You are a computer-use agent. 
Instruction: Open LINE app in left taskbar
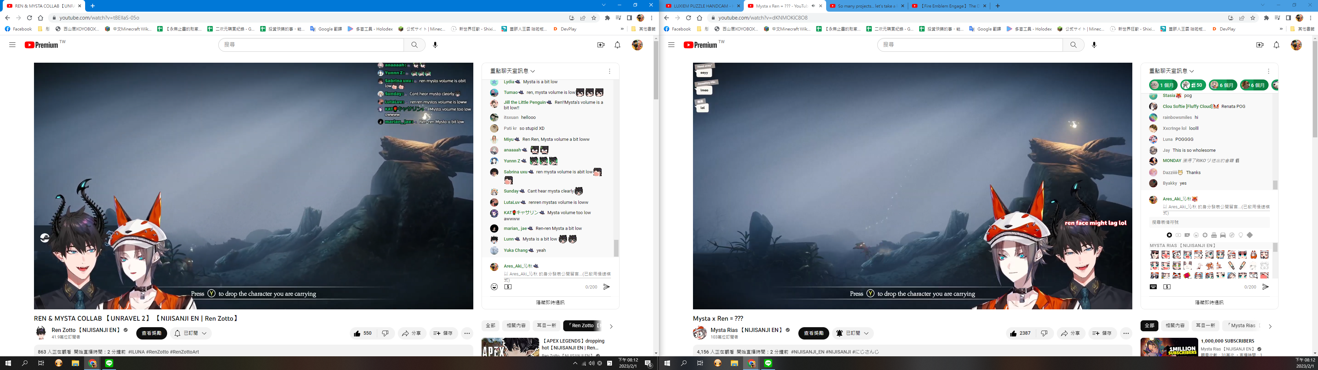tap(109, 363)
